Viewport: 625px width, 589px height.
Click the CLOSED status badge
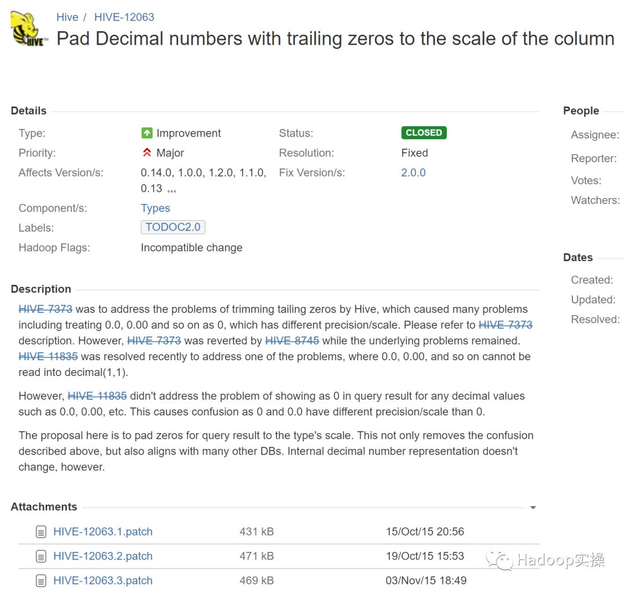(x=424, y=132)
